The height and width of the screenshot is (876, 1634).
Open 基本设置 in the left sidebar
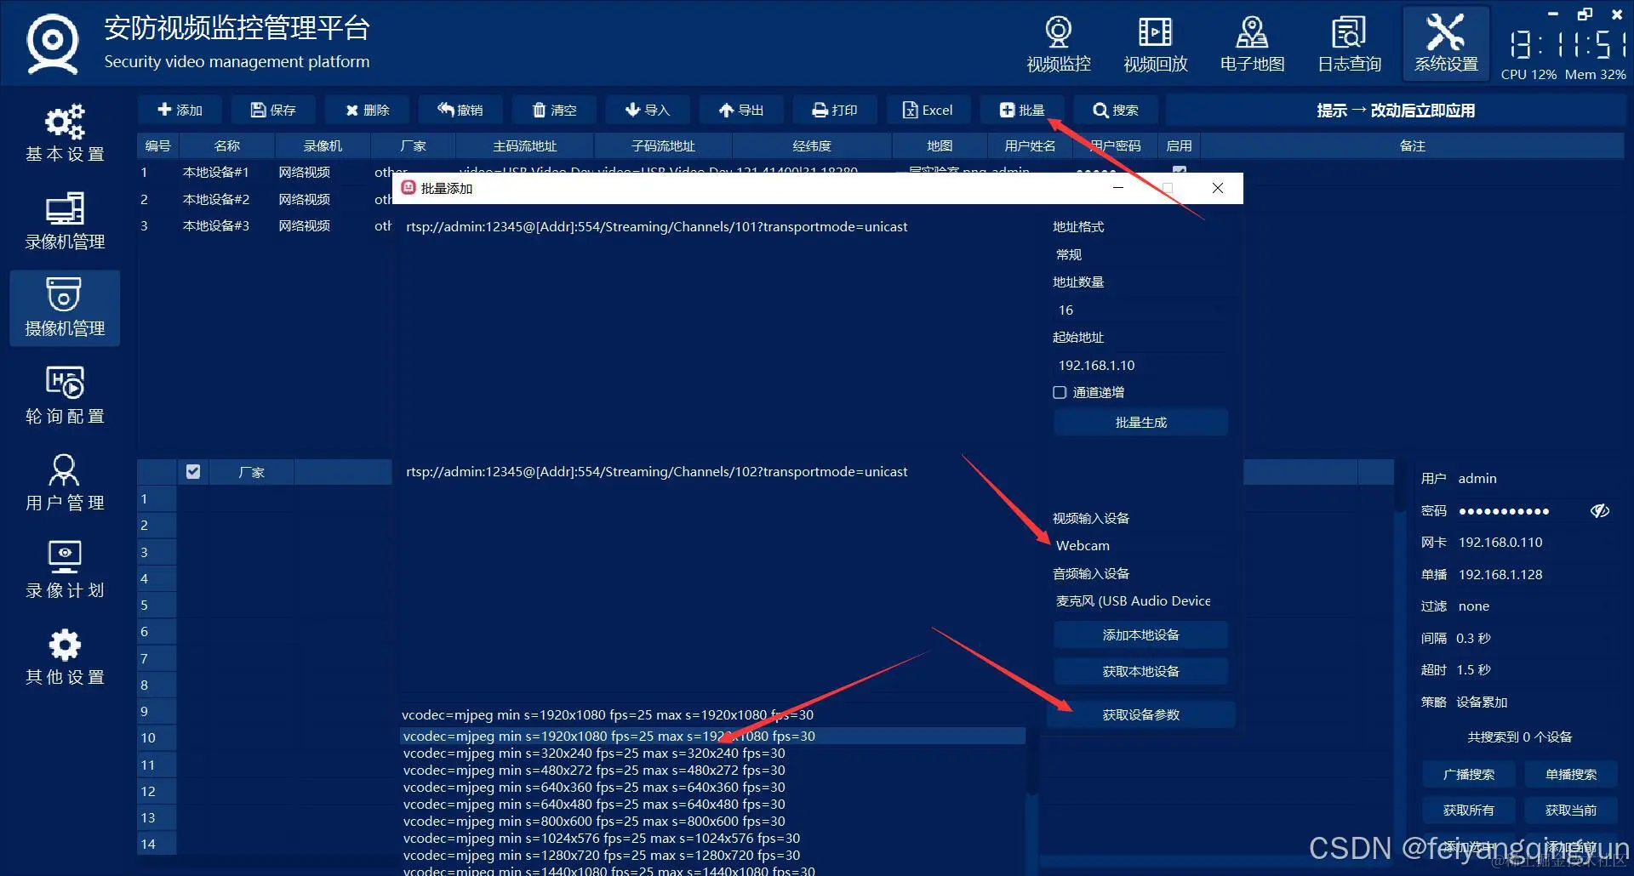click(65, 133)
